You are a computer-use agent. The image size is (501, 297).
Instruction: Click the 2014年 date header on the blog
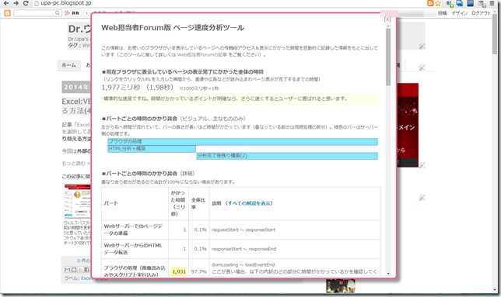tap(77, 87)
